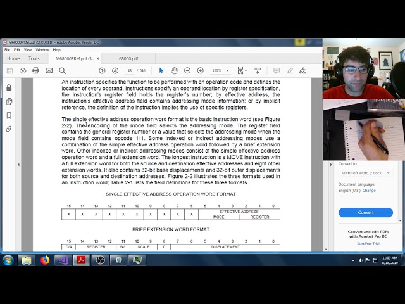Choose the Selection arrow tool
The image size is (405, 304).
tap(161, 70)
